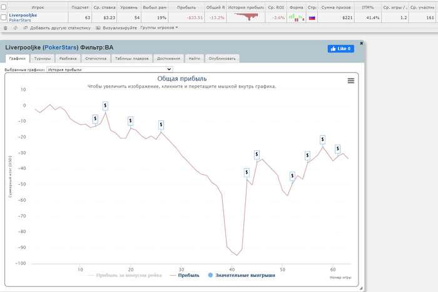Click the add other statistics icon
The image size is (438, 292).
(x=26, y=28)
